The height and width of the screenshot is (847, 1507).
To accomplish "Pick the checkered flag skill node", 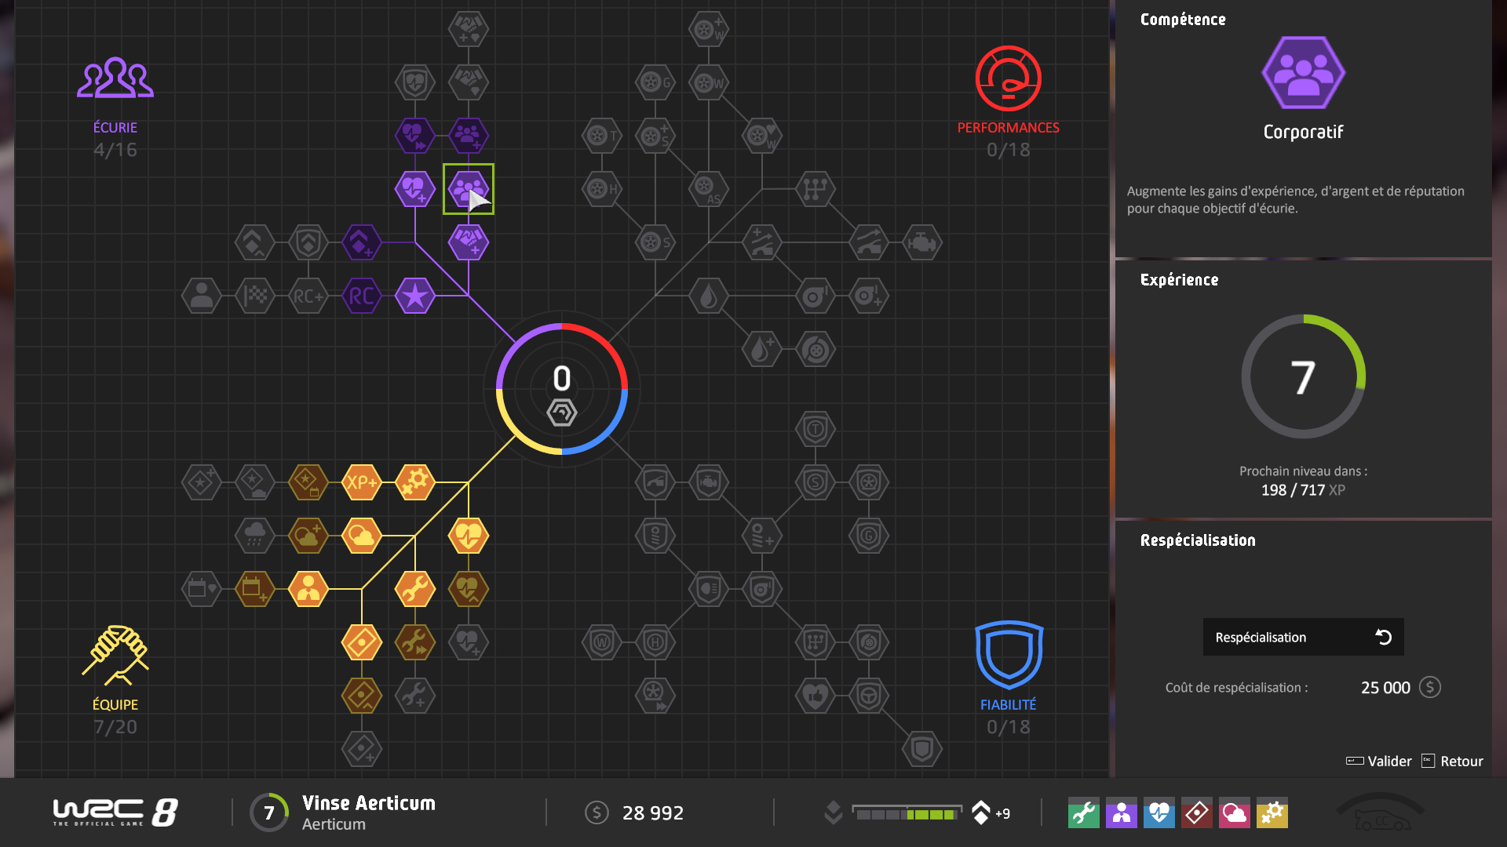I will 255,296.
